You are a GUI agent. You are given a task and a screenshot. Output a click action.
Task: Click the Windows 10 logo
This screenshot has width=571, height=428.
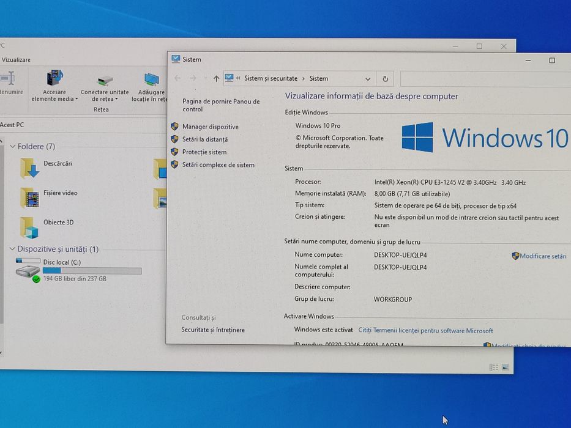(485, 137)
